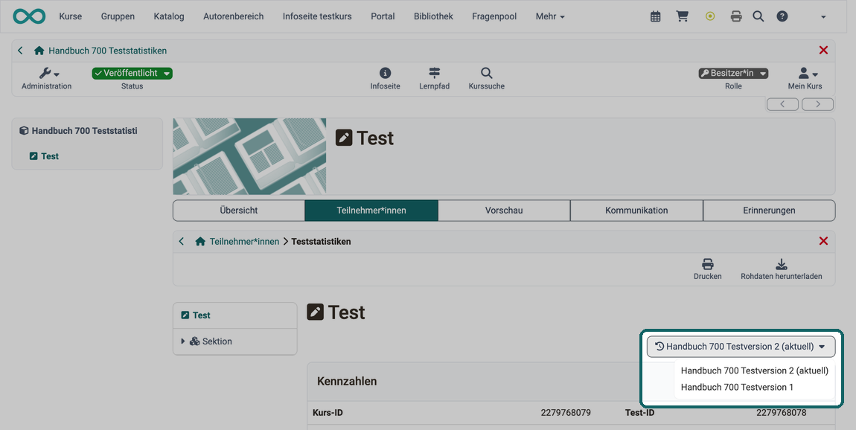This screenshot has width=856, height=430.
Task: Open the Administration wrench menu
Action: 47,78
